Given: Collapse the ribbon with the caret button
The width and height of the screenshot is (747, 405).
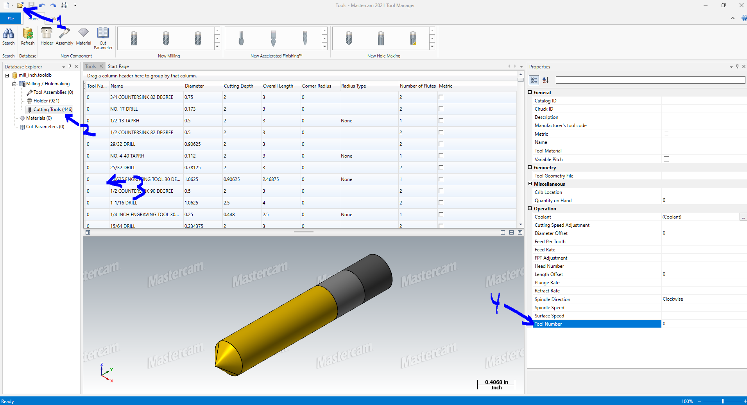Looking at the screenshot, I should [x=733, y=18].
